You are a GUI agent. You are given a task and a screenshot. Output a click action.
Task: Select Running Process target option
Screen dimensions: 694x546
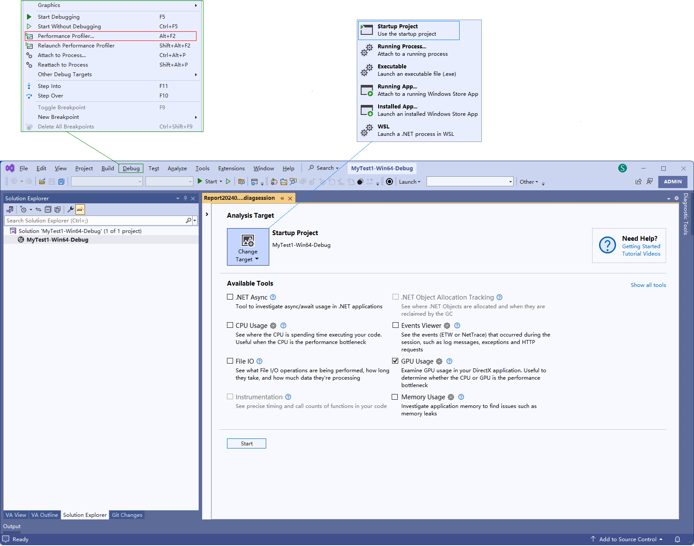[x=419, y=50]
